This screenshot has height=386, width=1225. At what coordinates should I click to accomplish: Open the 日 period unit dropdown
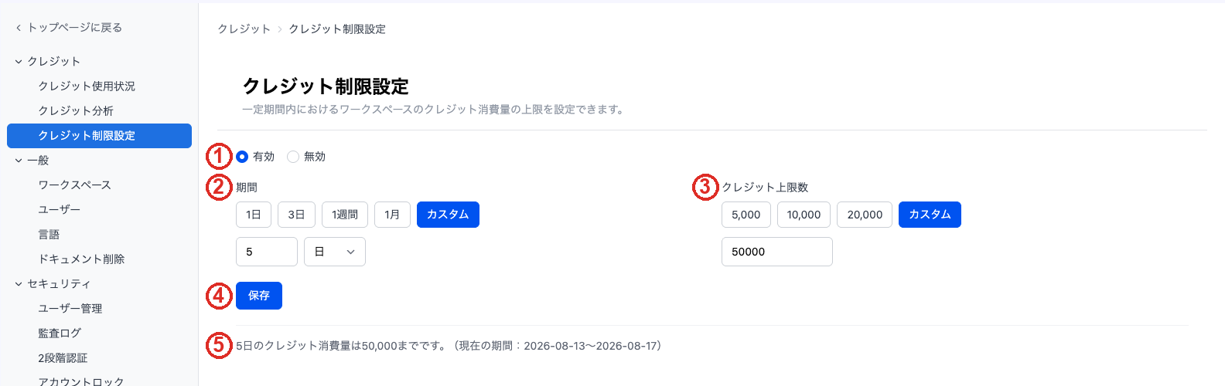335,252
